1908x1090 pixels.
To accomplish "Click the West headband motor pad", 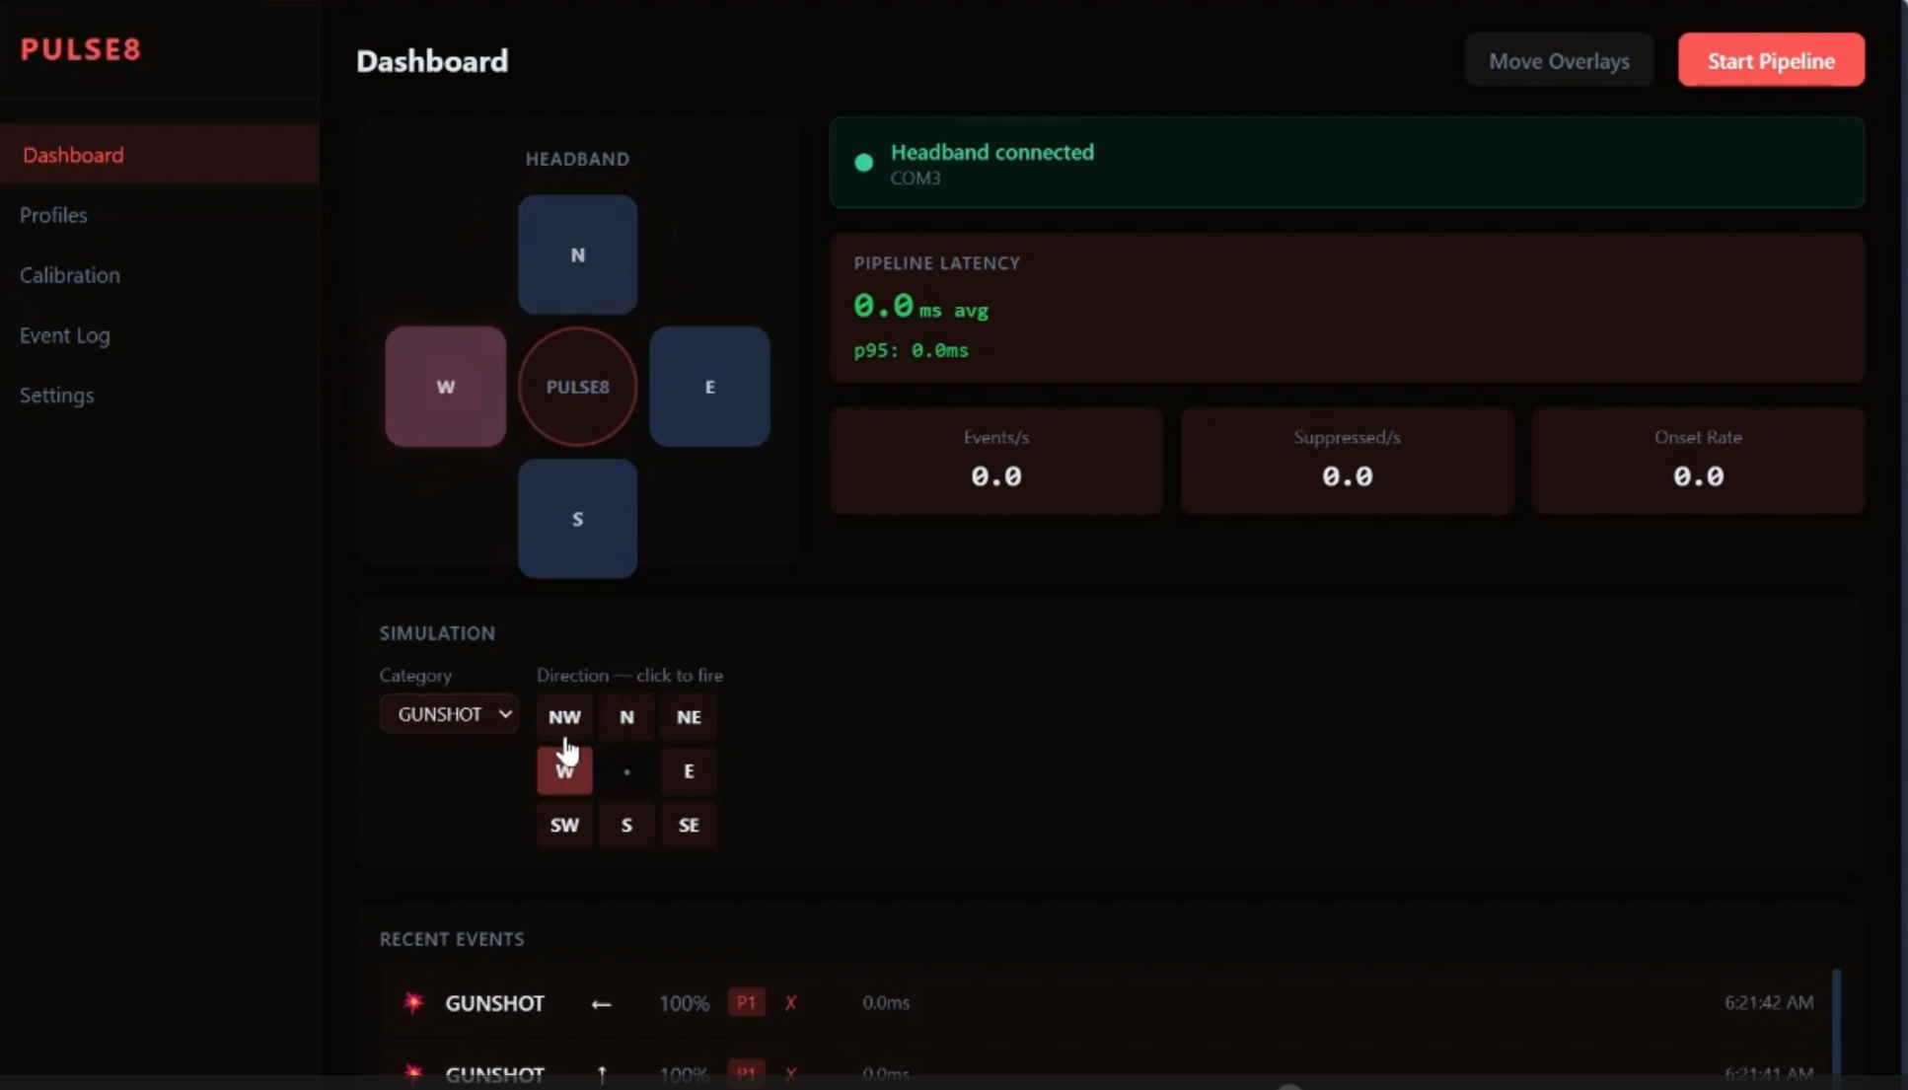I will click(445, 387).
